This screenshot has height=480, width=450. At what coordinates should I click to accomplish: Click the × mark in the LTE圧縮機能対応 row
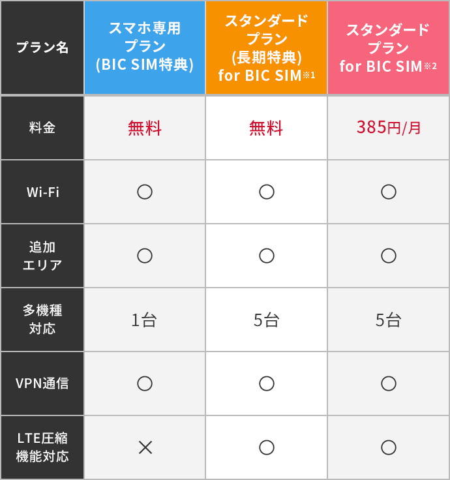pos(145,447)
